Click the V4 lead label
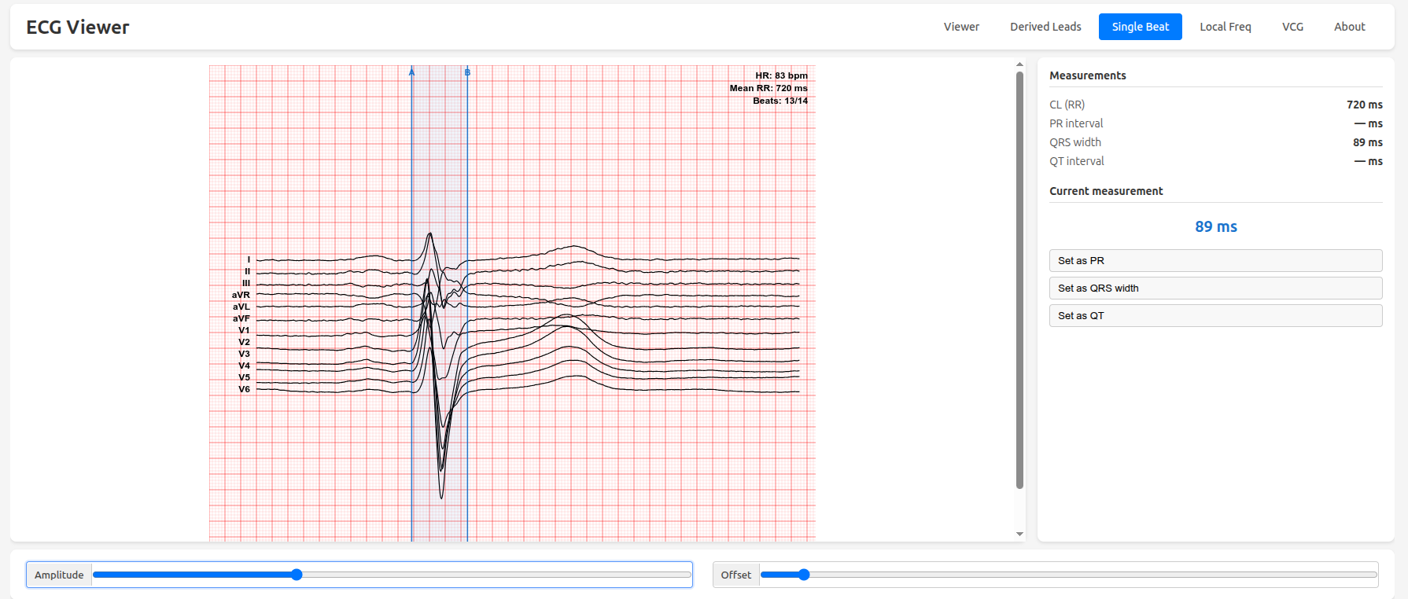 click(244, 366)
